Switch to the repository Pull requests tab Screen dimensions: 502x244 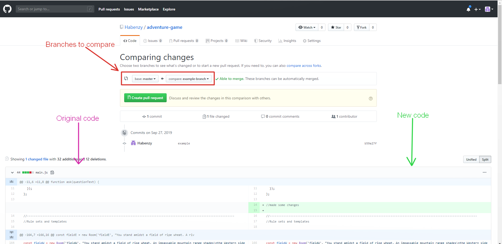click(184, 41)
